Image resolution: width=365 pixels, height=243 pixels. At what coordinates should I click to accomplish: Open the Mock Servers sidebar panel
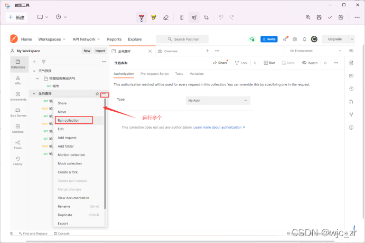tap(18, 112)
